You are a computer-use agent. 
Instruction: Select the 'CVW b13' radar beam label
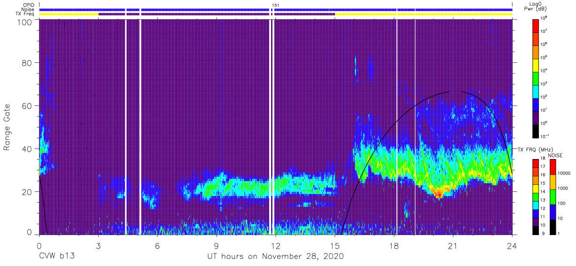pos(57,257)
